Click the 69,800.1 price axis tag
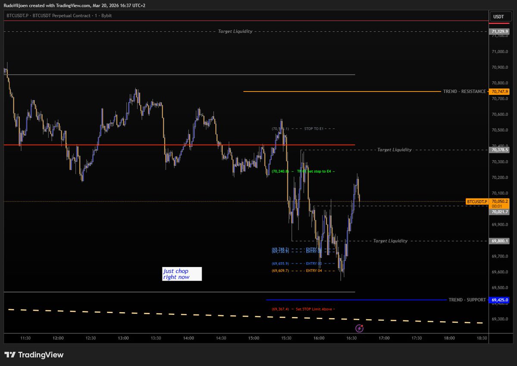 click(x=500, y=241)
